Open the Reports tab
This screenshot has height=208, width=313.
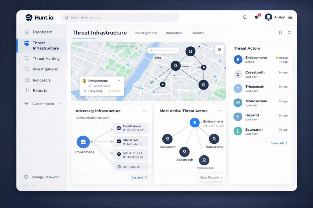click(197, 33)
